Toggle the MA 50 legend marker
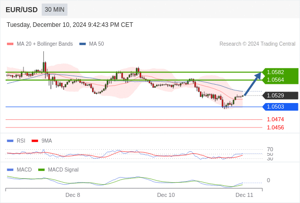300x203 pixels. tap(82, 44)
